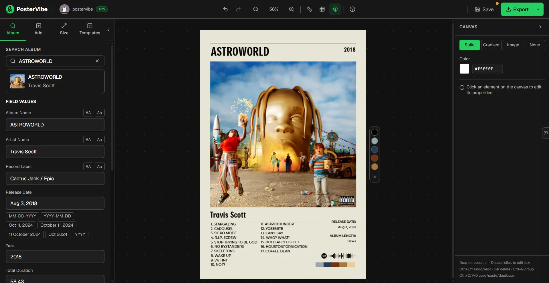Set Artist Name to title case Aa
549x283 pixels.
pyautogui.click(x=100, y=140)
